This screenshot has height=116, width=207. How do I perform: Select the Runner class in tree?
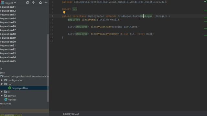coord(12,100)
